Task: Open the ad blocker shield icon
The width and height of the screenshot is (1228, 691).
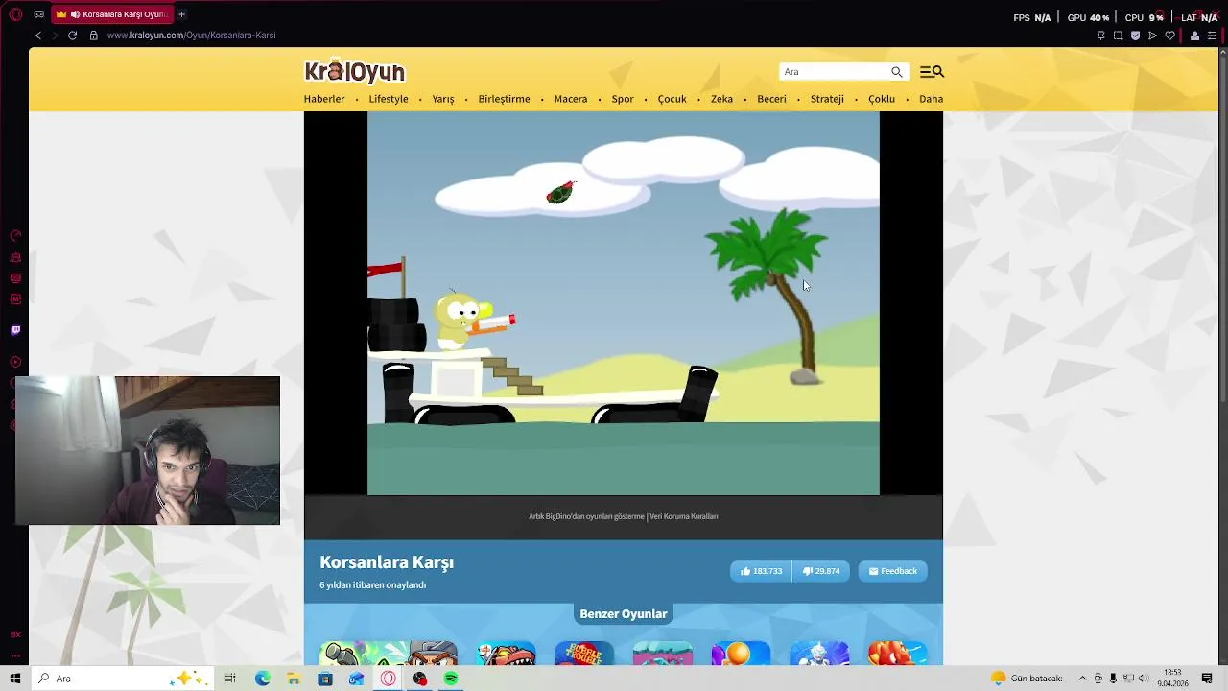Action: pos(1135,36)
